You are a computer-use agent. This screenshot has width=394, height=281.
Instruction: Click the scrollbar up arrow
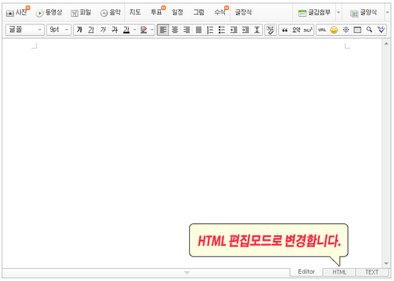(386, 44)
